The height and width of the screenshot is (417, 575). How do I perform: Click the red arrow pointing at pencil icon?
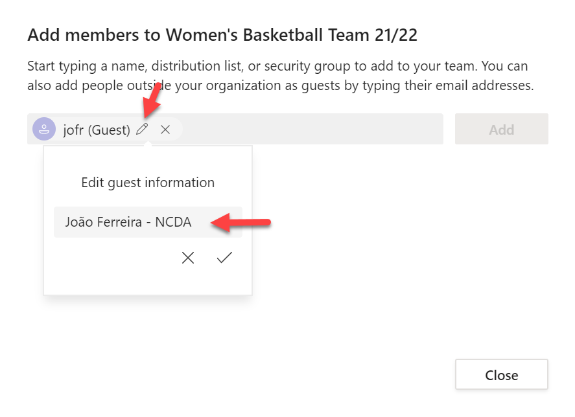[x=152, y=101]
